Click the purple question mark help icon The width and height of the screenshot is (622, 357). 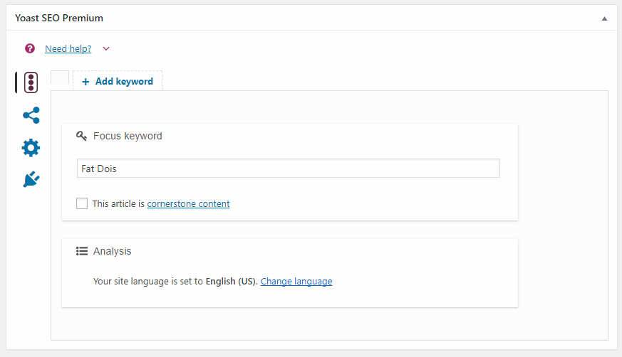point(30,48)
